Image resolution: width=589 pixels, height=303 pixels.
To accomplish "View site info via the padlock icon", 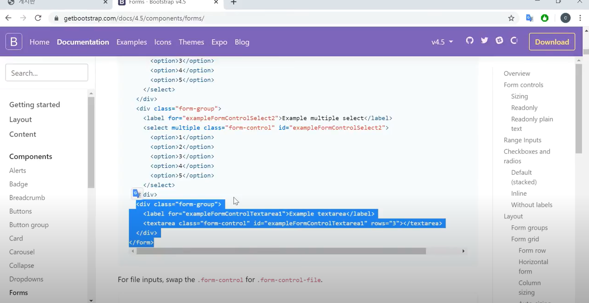I will coord(56,19).
